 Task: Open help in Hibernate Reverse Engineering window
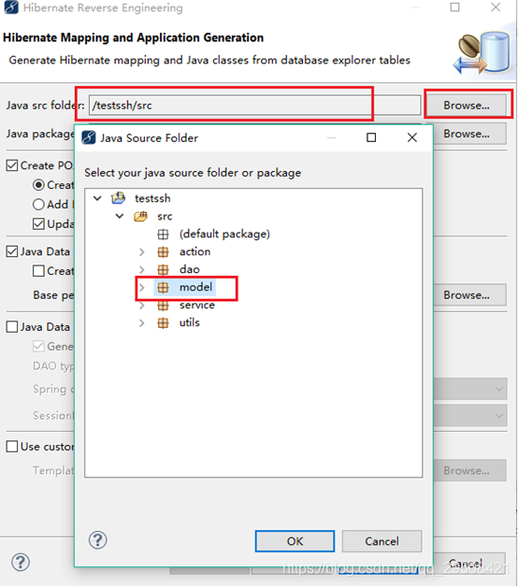click(x=21, y=562)
